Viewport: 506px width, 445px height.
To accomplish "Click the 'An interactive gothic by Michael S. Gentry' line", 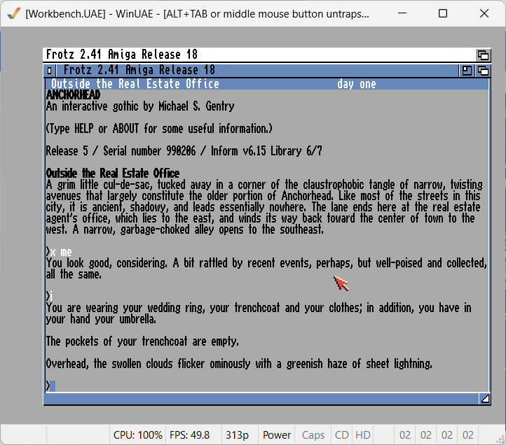I will 140,106.
